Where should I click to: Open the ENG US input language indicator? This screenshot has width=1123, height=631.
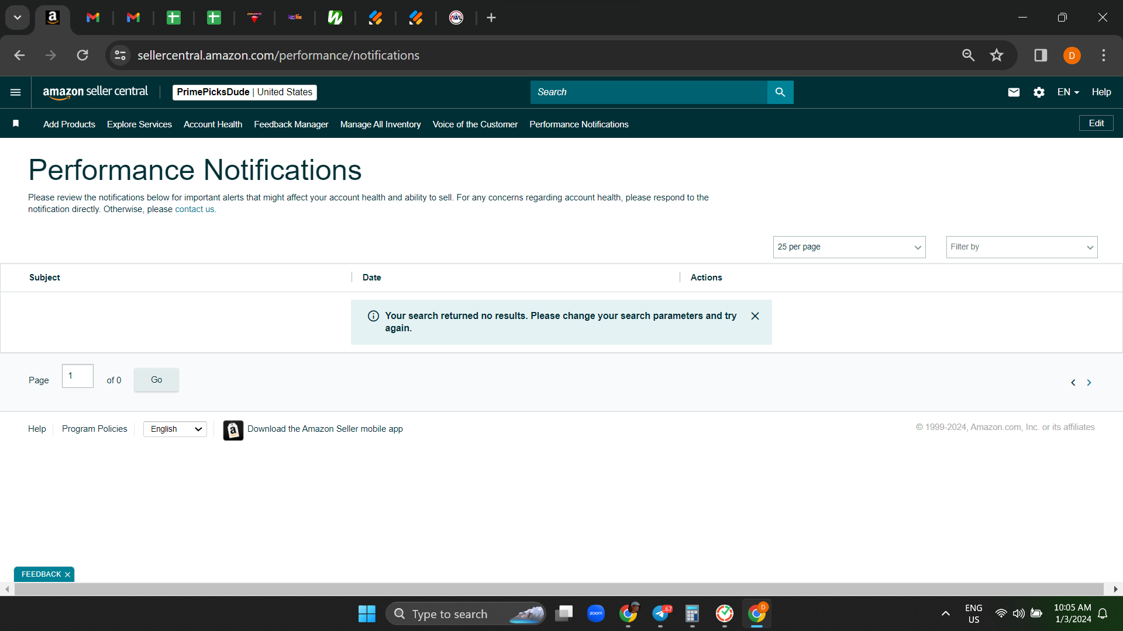[x=974, y=614]
